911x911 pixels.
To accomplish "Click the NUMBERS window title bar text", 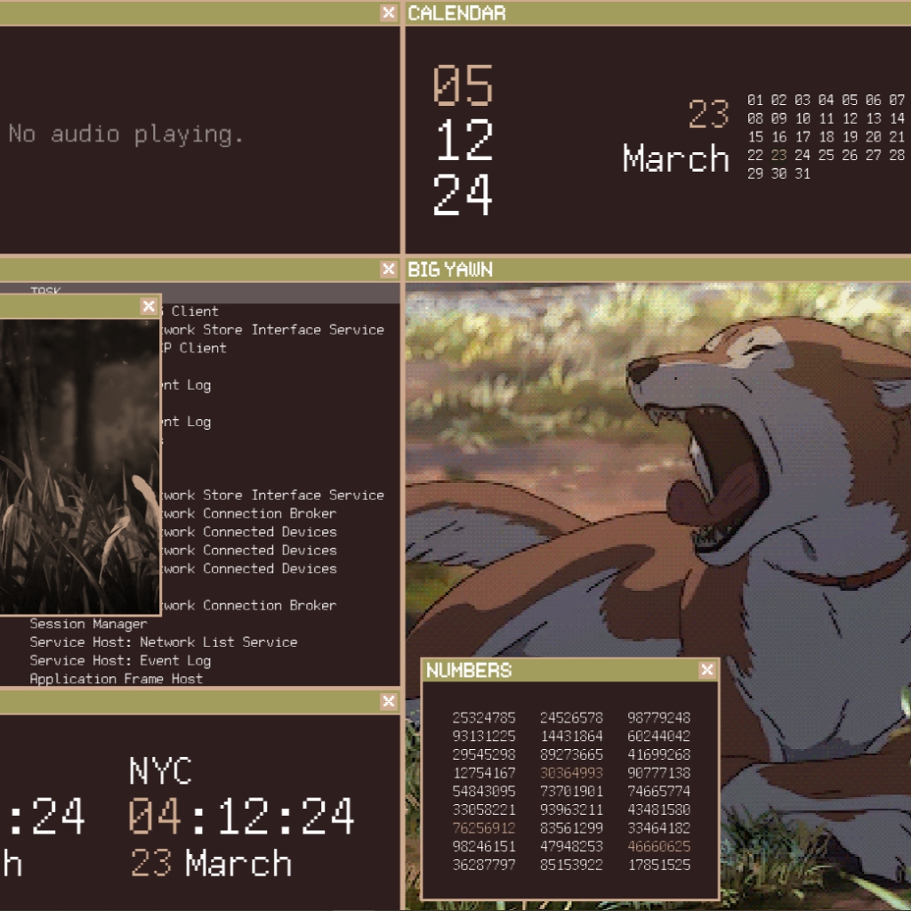I will 469,671.
